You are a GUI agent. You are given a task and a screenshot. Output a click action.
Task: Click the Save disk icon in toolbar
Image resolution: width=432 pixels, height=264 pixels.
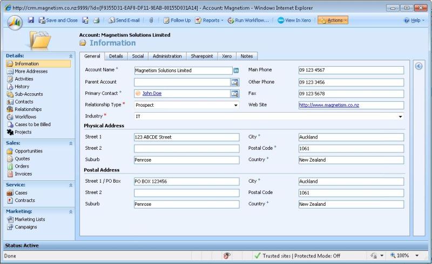click(31, 20)
